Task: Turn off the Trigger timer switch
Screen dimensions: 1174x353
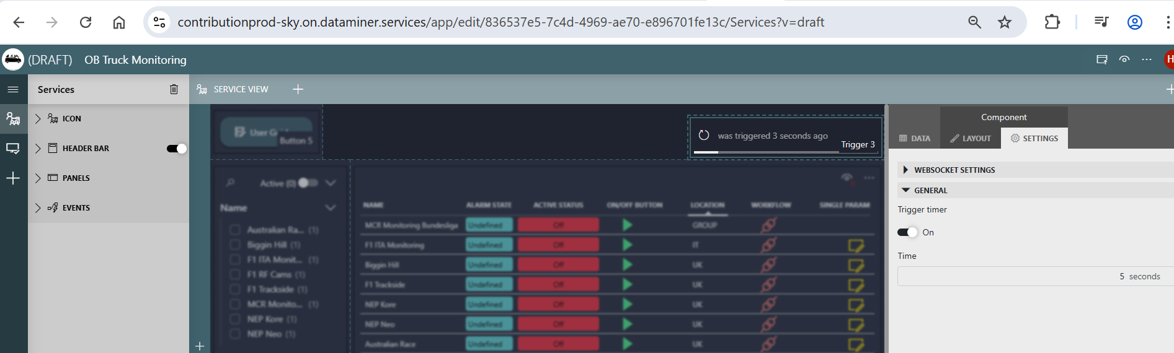Action: [x=907, y=232]
